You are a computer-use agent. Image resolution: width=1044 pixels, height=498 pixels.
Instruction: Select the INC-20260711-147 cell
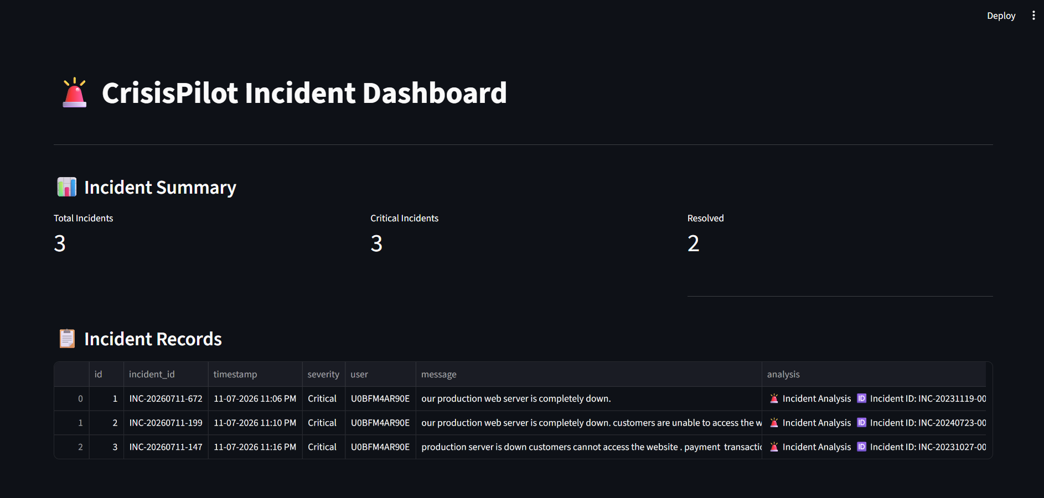point(166,447)
